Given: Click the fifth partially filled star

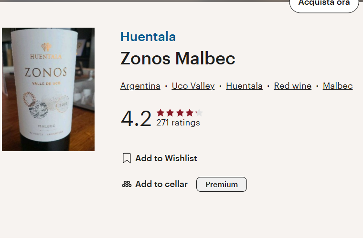Looking at the screenshot, I should tap(199, 113).
